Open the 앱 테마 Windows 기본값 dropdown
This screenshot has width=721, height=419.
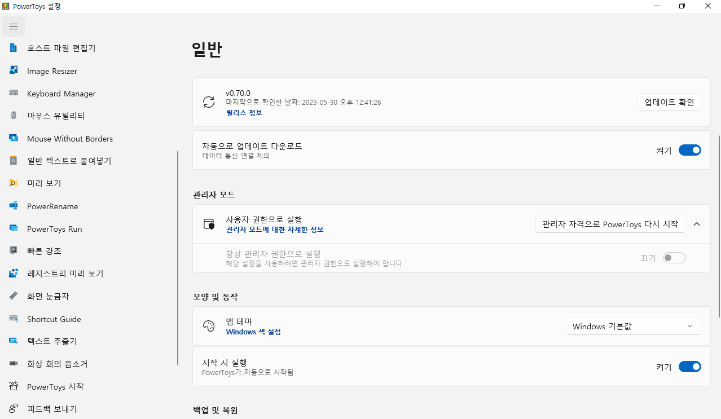[x=633, y=326]
